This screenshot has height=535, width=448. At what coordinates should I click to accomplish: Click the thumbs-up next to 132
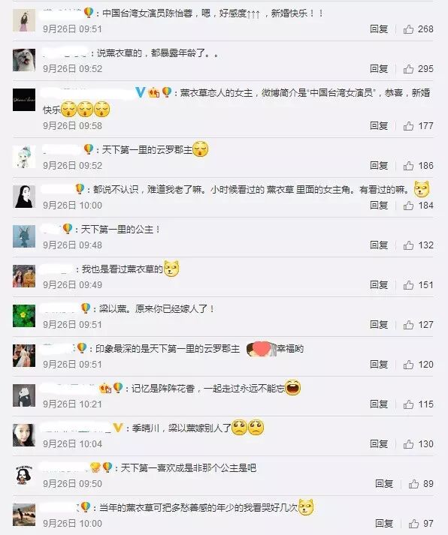[x=408, y=245]
